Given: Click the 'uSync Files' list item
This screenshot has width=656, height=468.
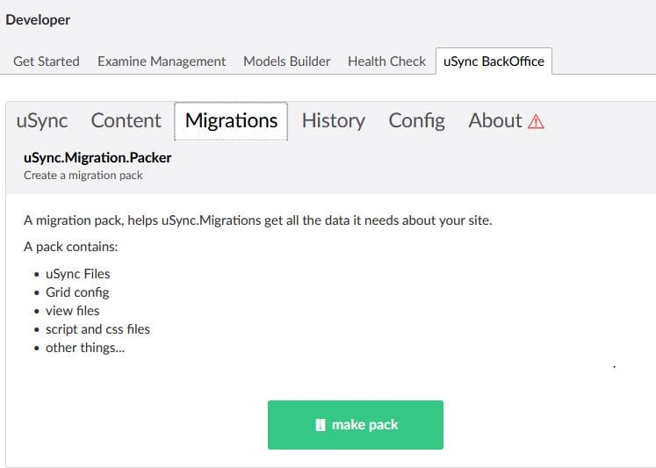Looking at the screenshot, I should coord(78,274).
